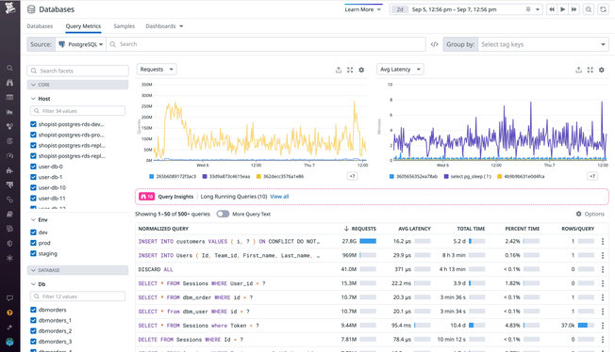Open the yellow question mark help icon
615x352 pixels.
[9, 312]
